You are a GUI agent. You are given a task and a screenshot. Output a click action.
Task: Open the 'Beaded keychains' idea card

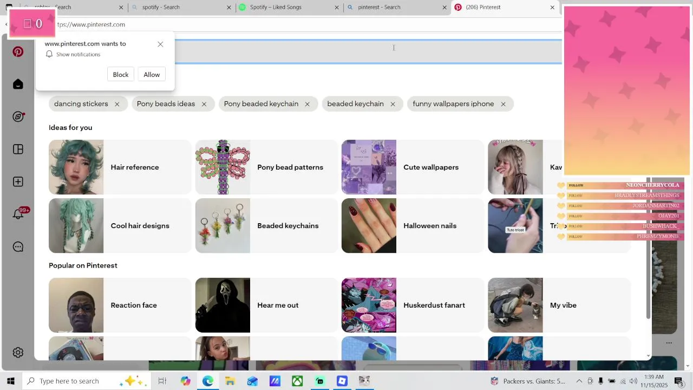click(x=266, y=226)
